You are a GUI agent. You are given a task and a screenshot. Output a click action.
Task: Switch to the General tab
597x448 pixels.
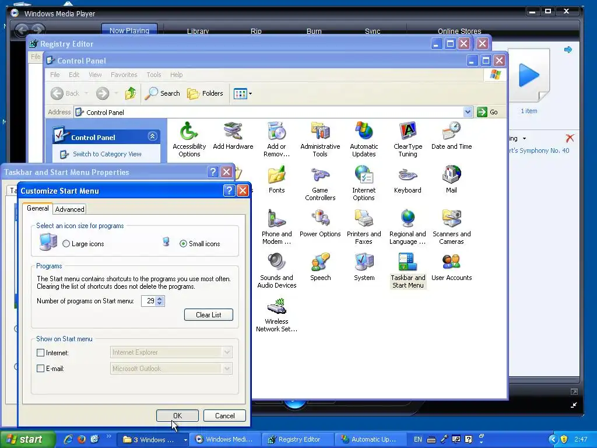click(37, 208)
